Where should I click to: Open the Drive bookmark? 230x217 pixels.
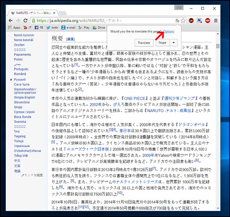click(x=99, y=28)
